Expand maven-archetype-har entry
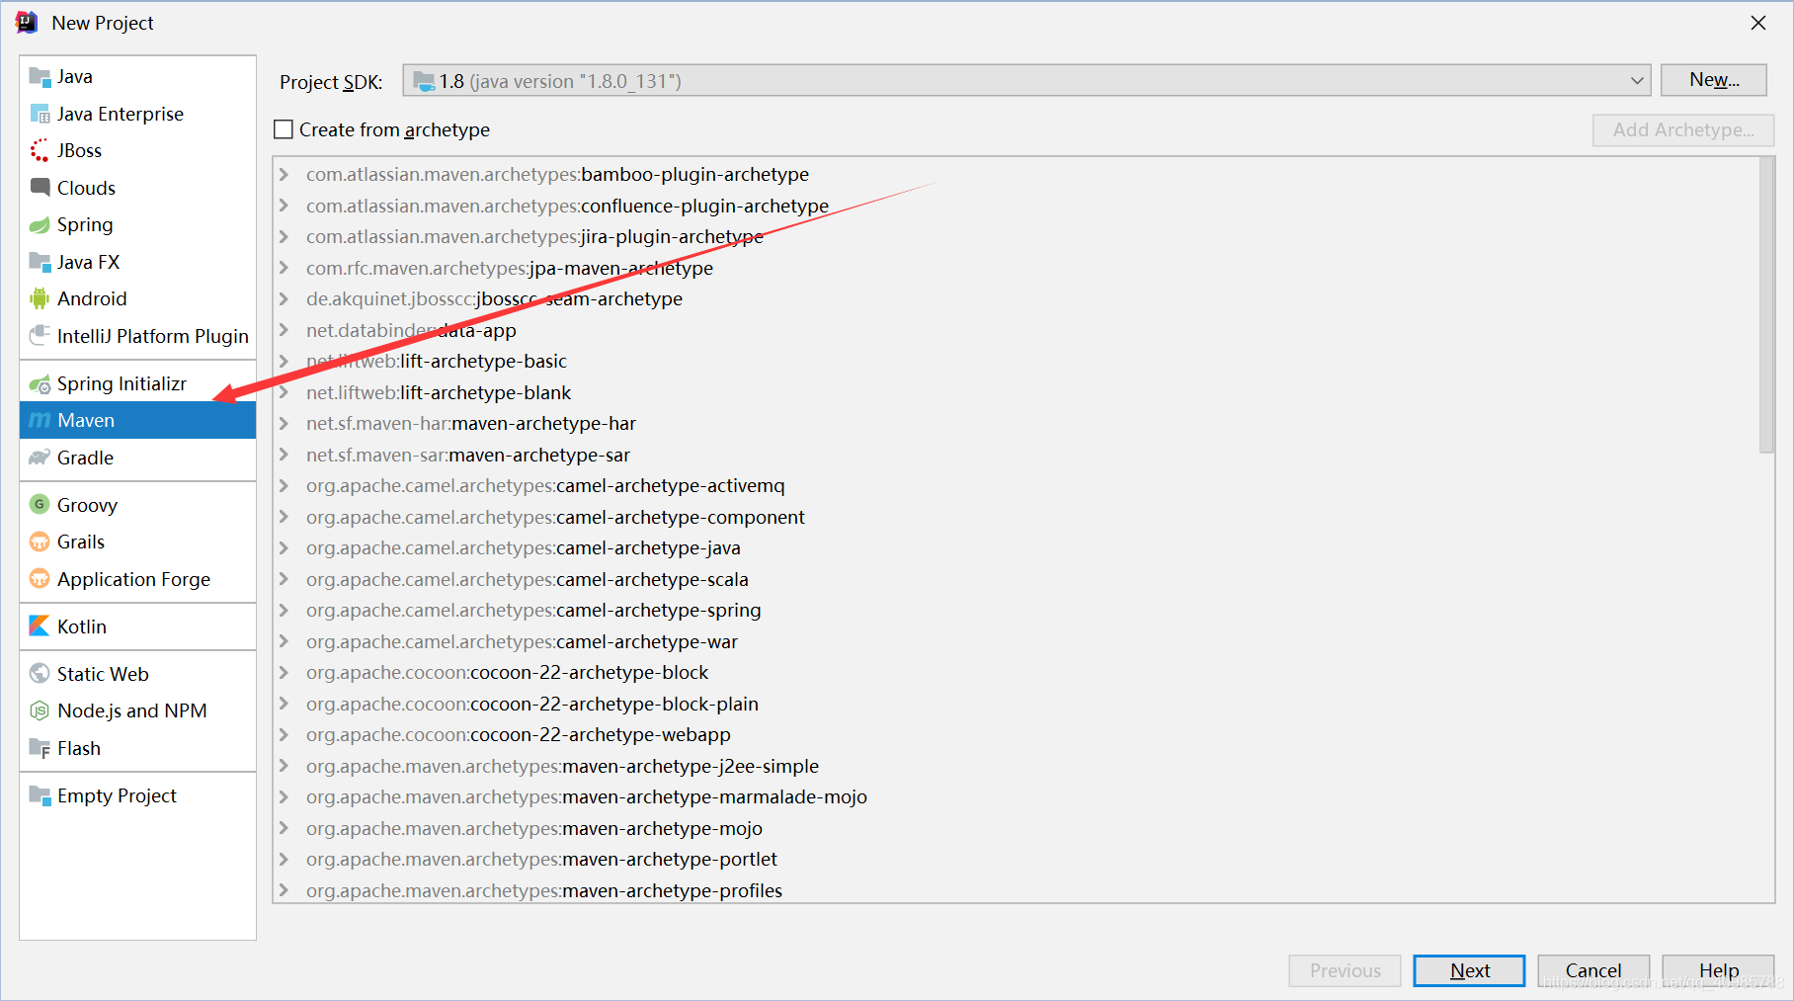This screenshot has height=1001, width=1794. pos(285,424)
